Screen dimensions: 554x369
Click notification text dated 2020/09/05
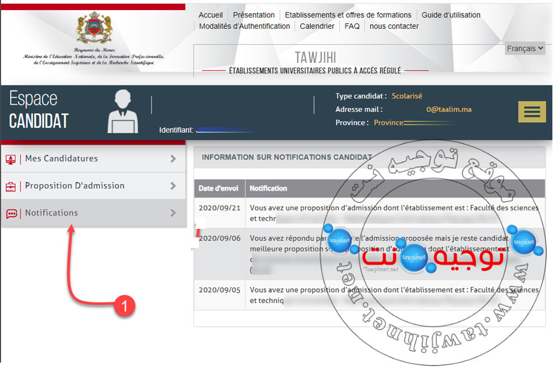tap(395, 295)
